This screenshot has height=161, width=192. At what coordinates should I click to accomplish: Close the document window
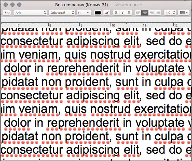pos(6,5)
